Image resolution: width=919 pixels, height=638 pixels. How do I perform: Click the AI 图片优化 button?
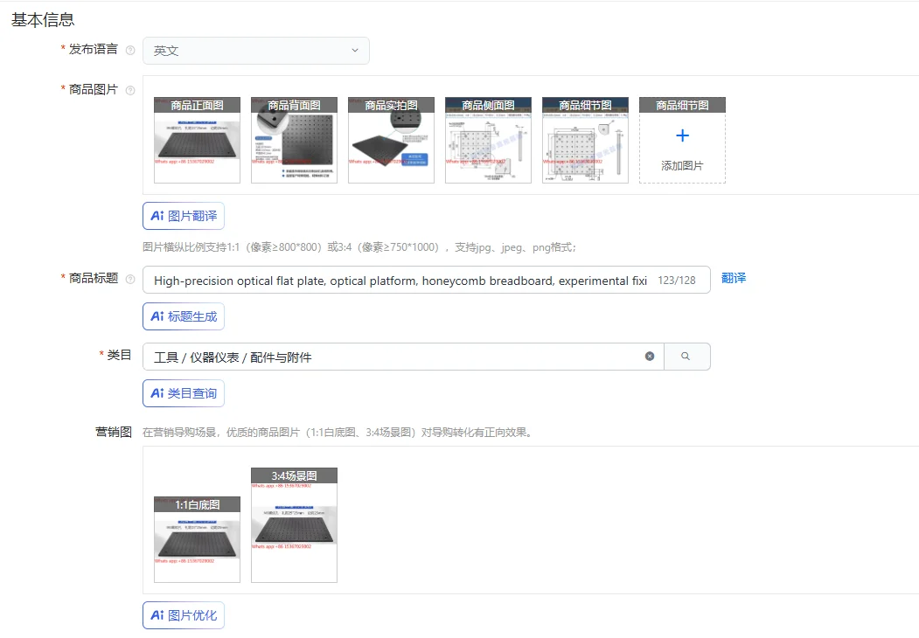click(184, 615)
